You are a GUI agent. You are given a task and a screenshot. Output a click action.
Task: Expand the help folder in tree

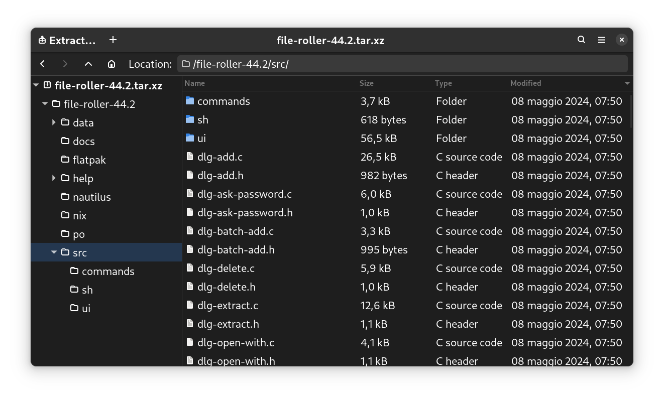(x=54, y=178)
